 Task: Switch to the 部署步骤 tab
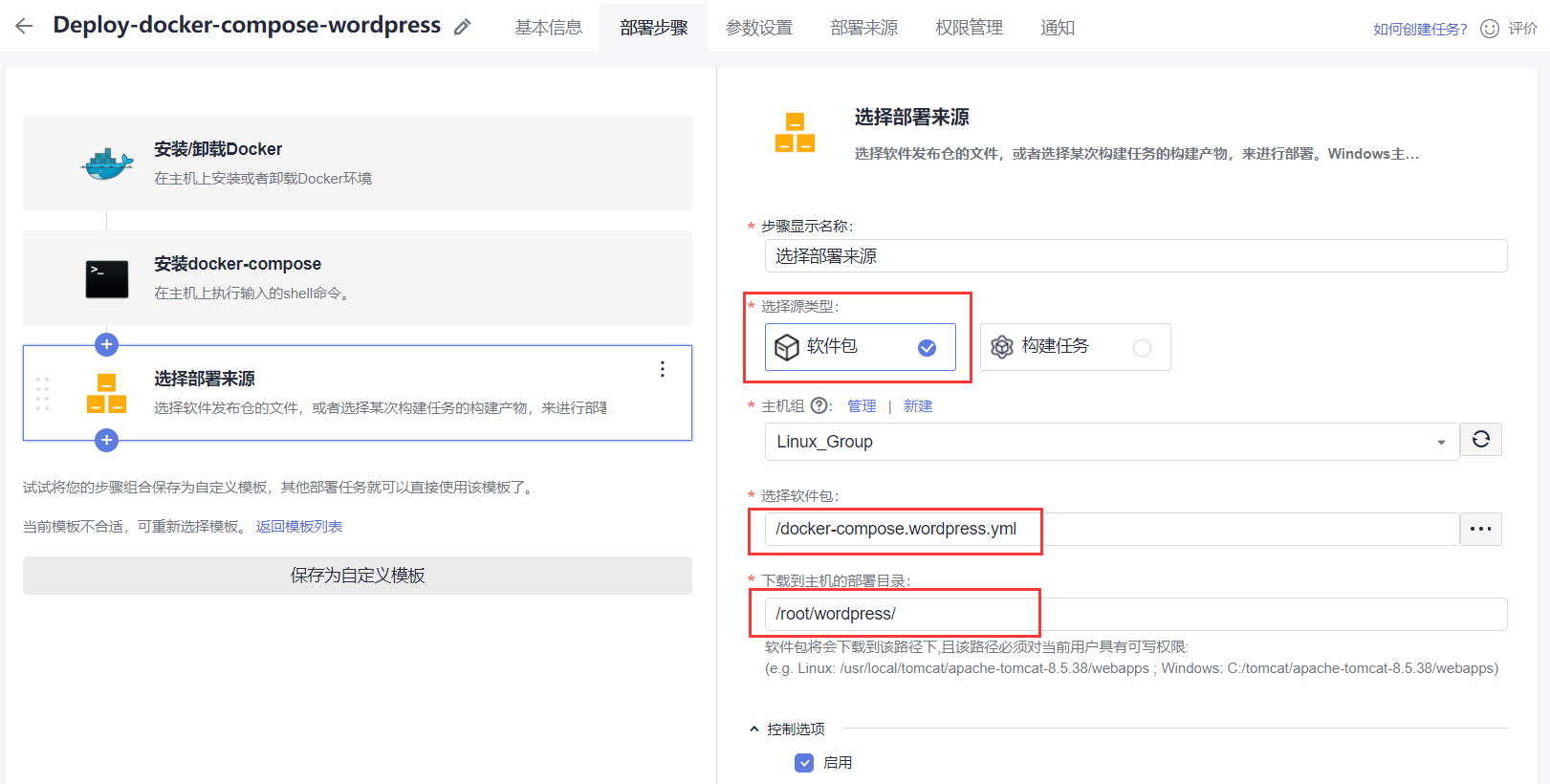pyautogui.click(x=654, y=28)
